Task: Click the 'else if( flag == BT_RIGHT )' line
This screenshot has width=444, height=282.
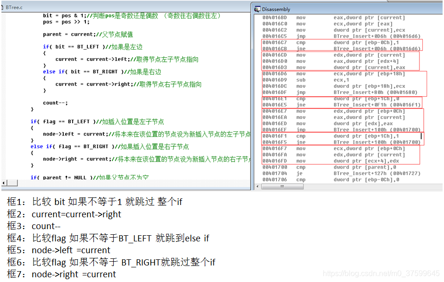Action: [109, 146]
